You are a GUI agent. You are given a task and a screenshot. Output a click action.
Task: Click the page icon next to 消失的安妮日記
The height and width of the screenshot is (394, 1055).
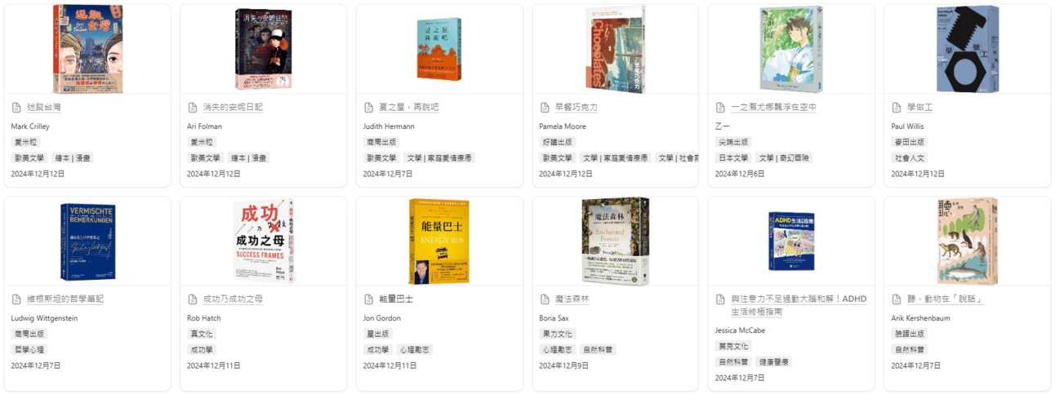pos(193,108)
